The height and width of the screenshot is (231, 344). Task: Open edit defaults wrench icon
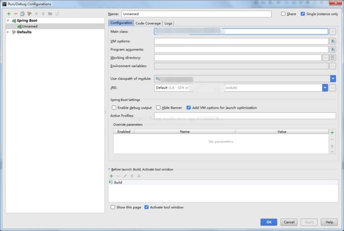[x=30, y=14]
